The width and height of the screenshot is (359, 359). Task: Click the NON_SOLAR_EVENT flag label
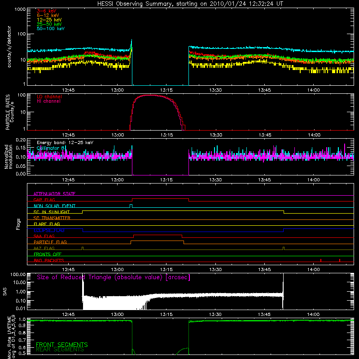(54, 206)
